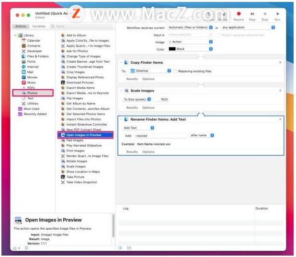Screen dimensions: 296x257
Task: Select Contacts category icon
Action: pyautogui.click(x=23, y=46)
